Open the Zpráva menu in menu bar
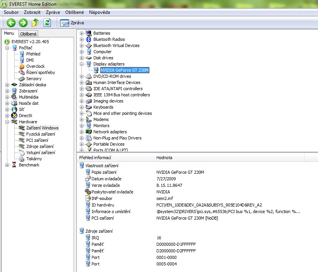This screenshot has width=318, height=272. (53, 12)
